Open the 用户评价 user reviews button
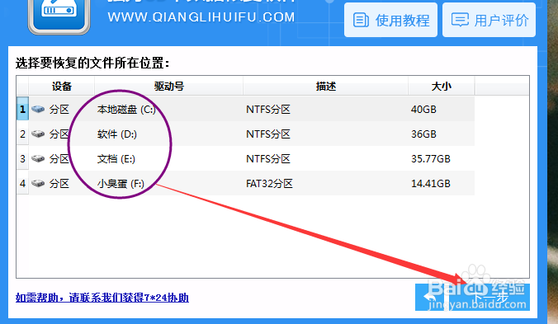Screen dimensions: 558x324 (489, 20)
